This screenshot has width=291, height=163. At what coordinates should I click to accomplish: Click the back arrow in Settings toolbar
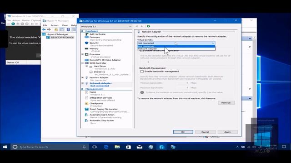pyautogui.click(x=137, y=26)
